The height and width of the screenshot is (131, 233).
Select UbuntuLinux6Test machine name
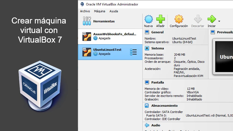[x=107, y=50]
